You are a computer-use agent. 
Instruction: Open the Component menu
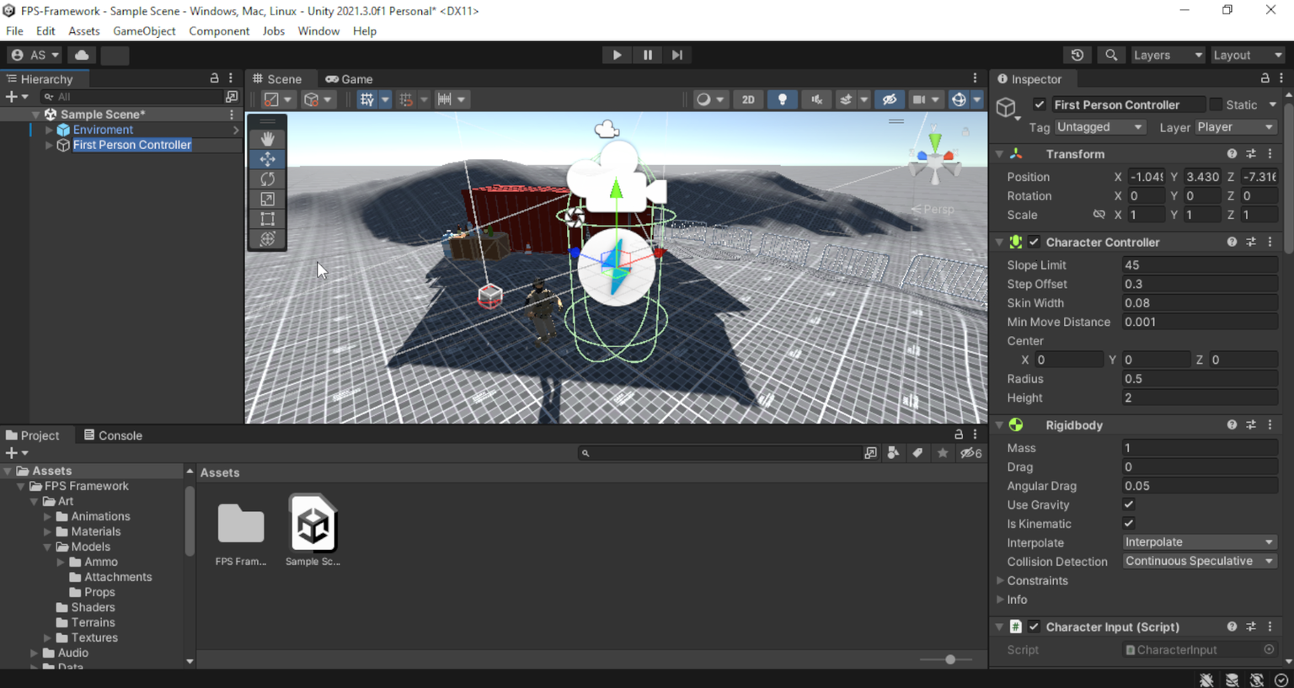(x=219, y=31)
